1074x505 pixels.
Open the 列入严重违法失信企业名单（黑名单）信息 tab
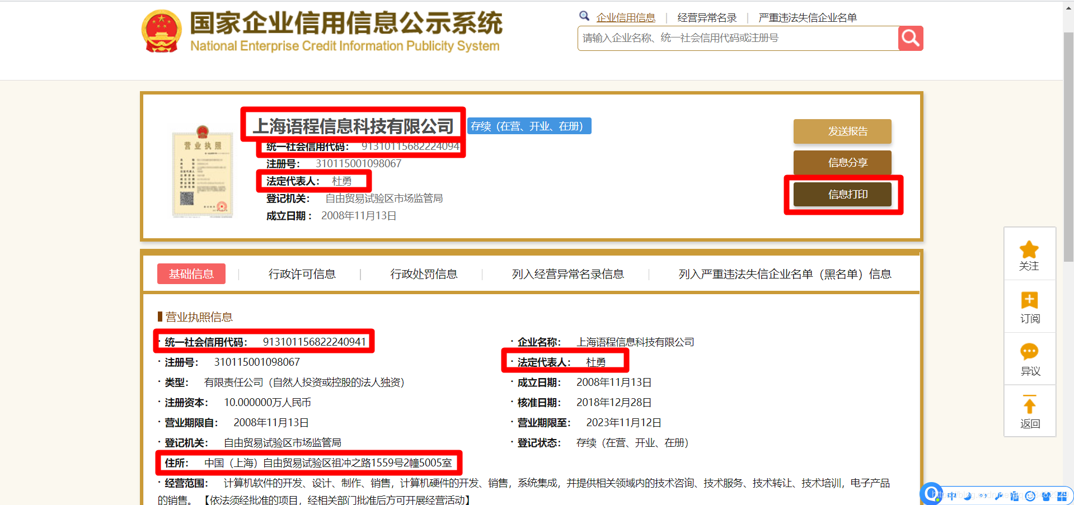[785, 274]
